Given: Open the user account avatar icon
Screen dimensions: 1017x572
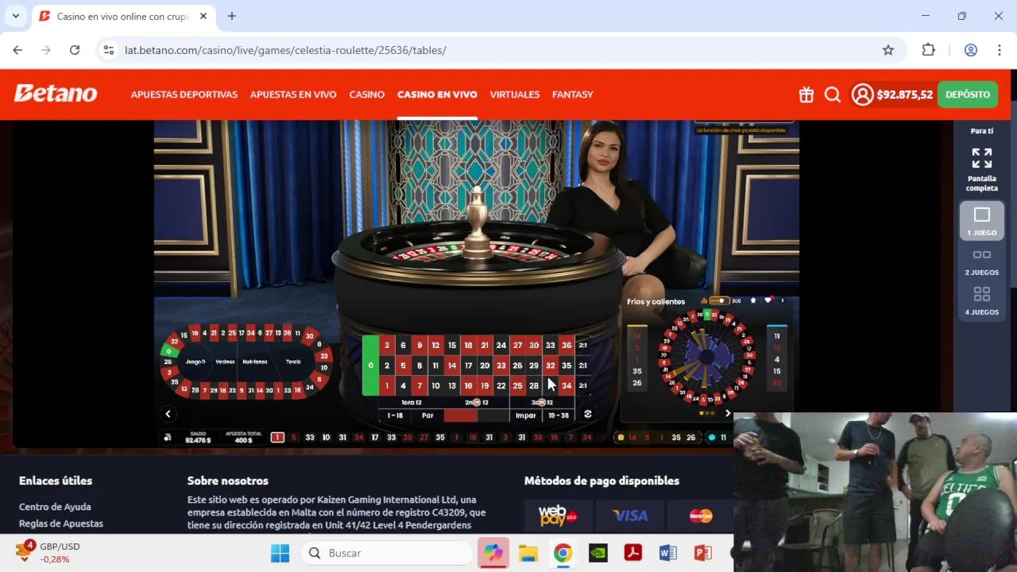Looking at the screenshot, I should [862, 95].
